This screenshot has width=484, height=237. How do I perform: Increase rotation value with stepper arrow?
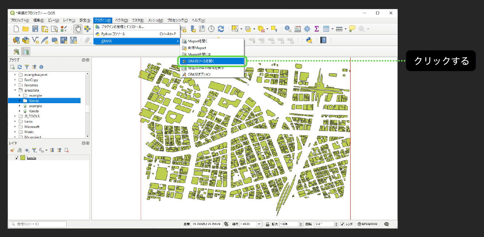[337, 223]
